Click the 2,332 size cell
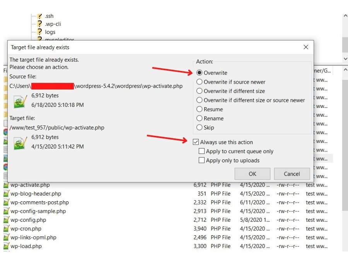 (200, 202)
